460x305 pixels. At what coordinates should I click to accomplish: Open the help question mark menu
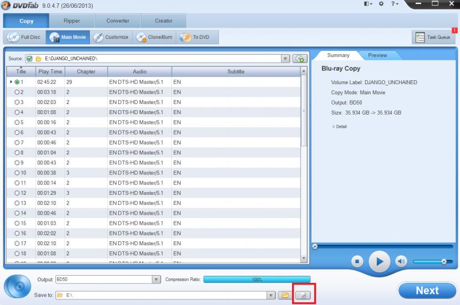click(394, 4)
